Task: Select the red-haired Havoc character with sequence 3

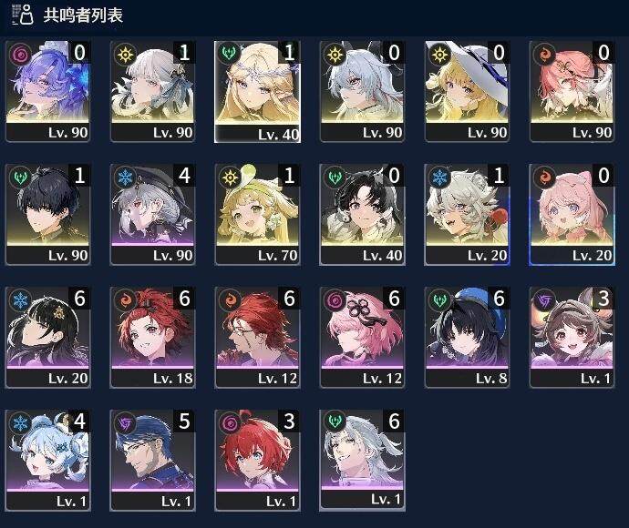Action: (x=258, y=461)
